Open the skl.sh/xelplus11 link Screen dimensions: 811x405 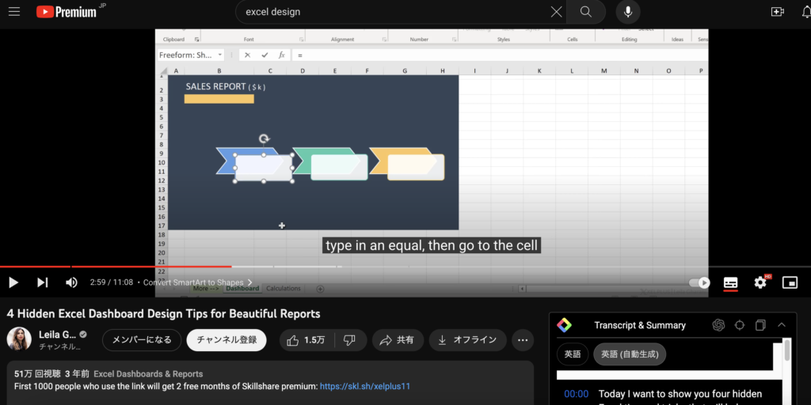coord(365,386)
